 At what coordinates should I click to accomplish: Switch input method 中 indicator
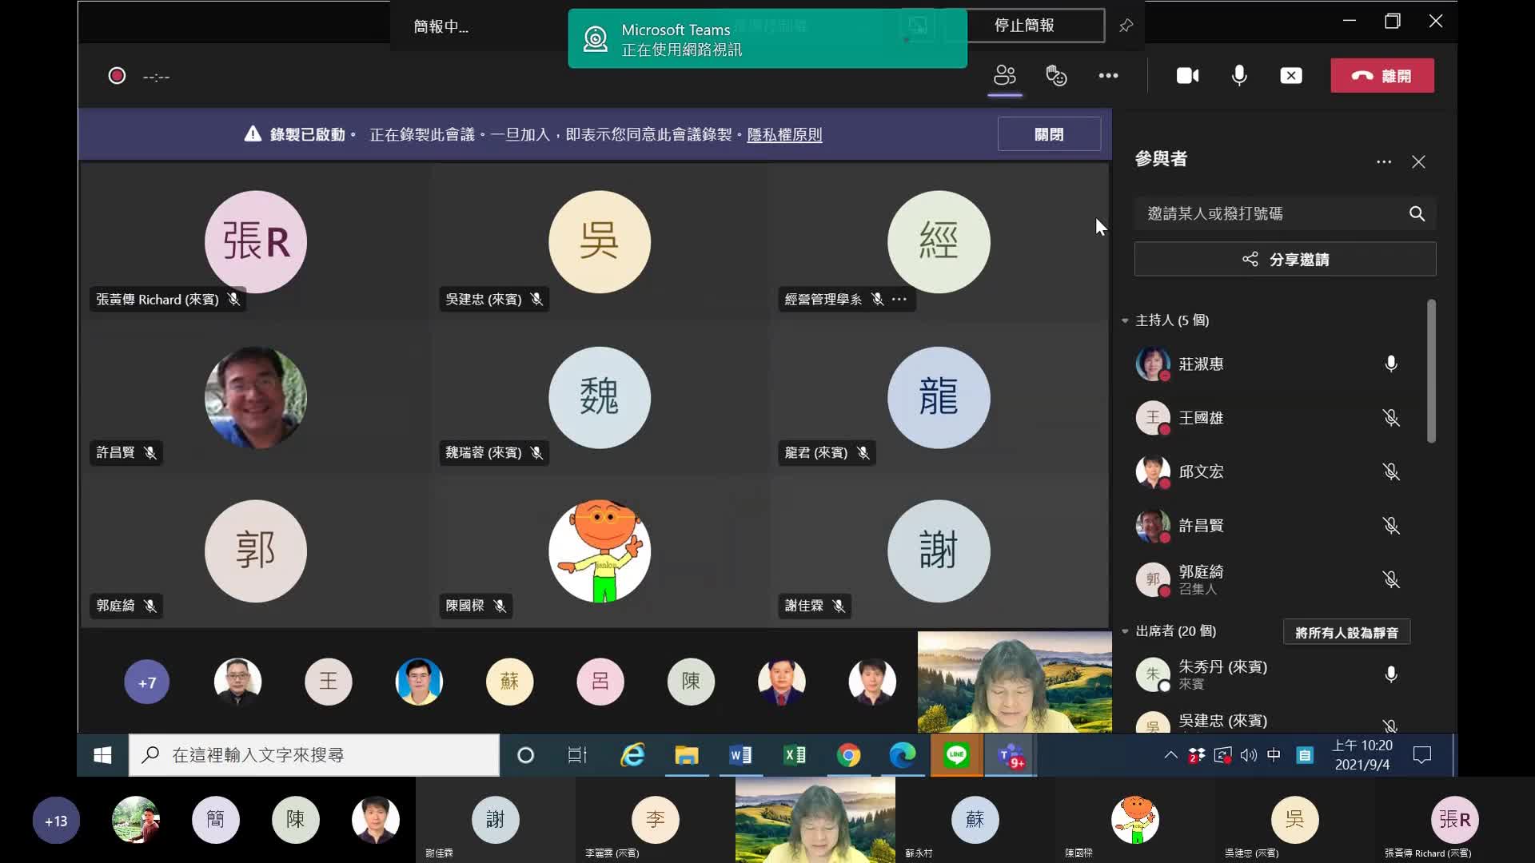(x=1274, y=755)
